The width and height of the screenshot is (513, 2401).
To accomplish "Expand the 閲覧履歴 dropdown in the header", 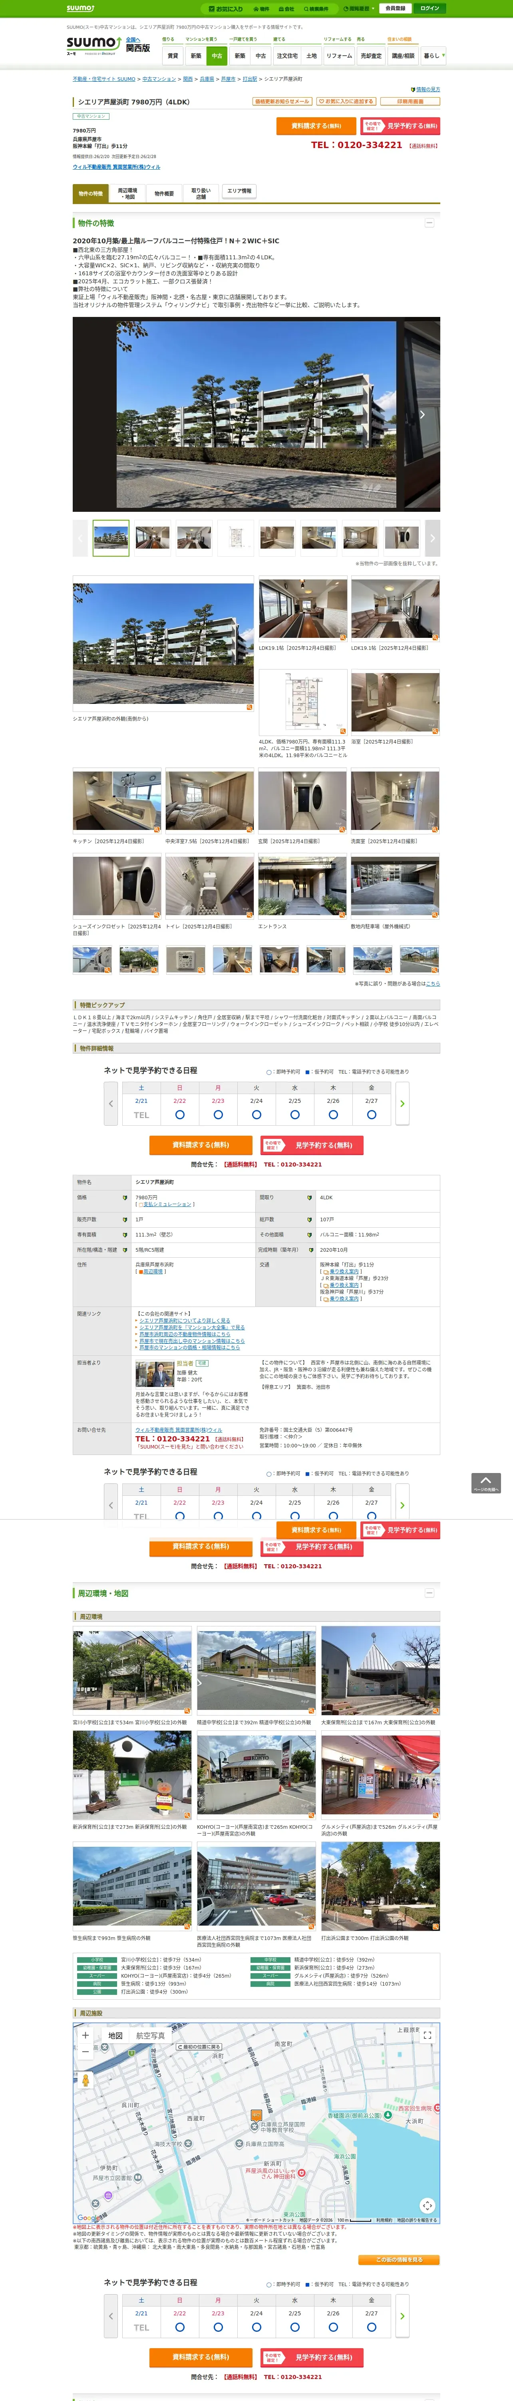I will (359, 8).
